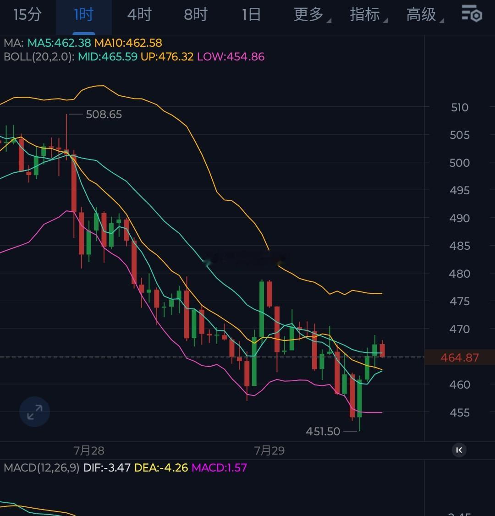This screenshot has width=495, height=516.
Task: Switch to the 4时 timeframe
Action: [x=139, y=15]
